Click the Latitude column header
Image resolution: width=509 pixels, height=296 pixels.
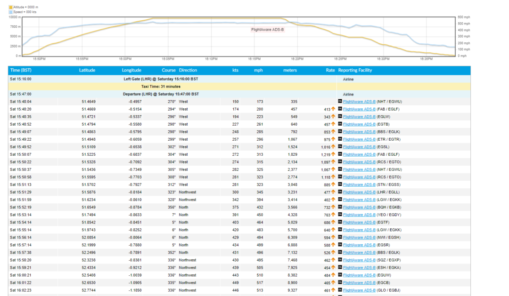[x=87, y=70]
